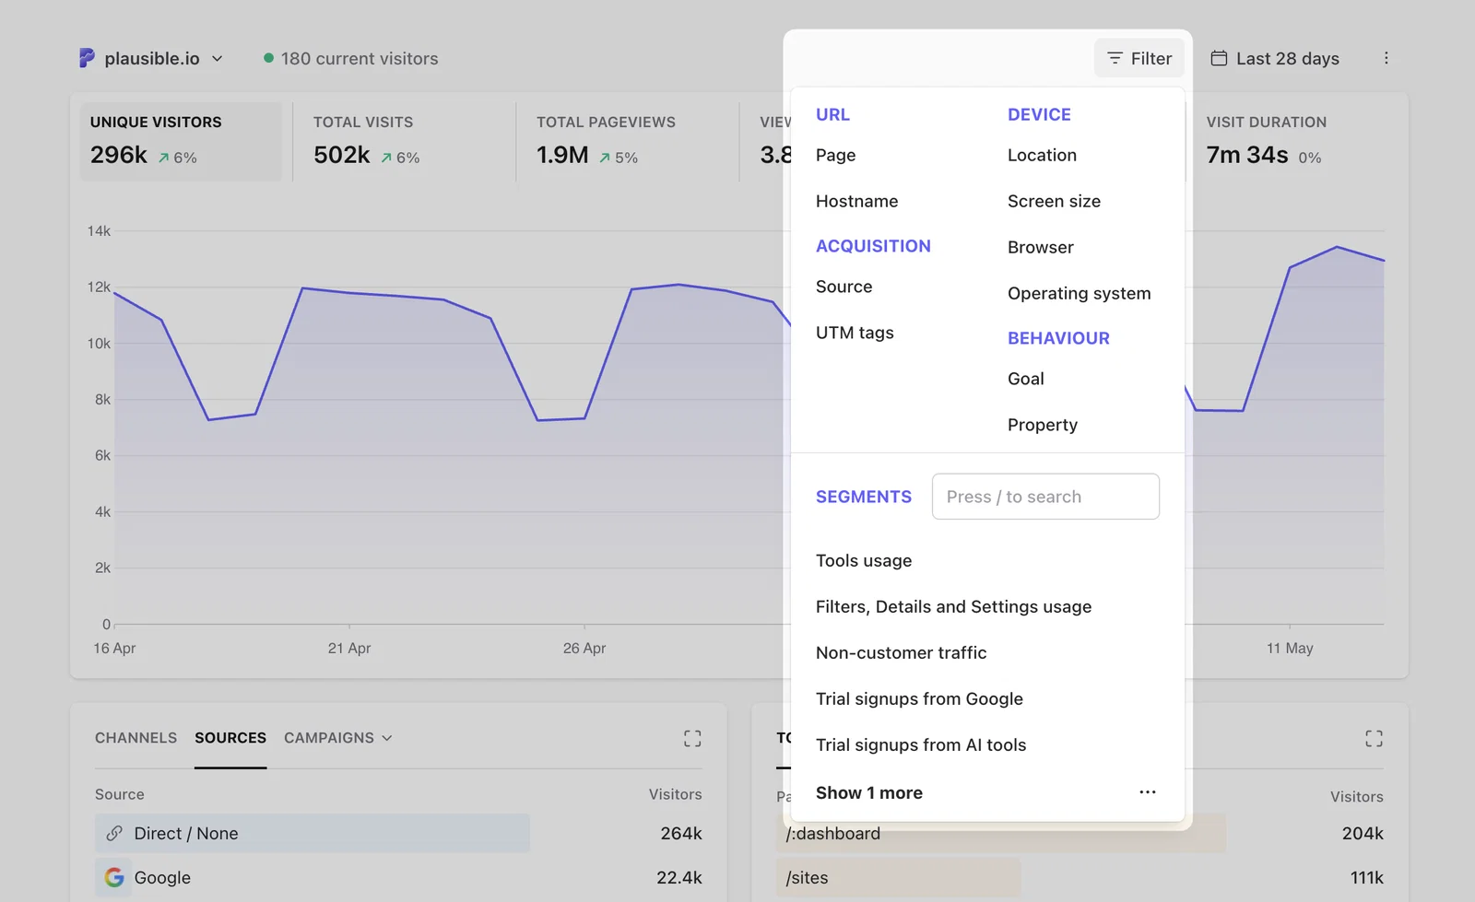Image resolution: width=1475 pixels, height=902 pixels.
Task: Select the Unique Visitors metric card
Action: 181,141
